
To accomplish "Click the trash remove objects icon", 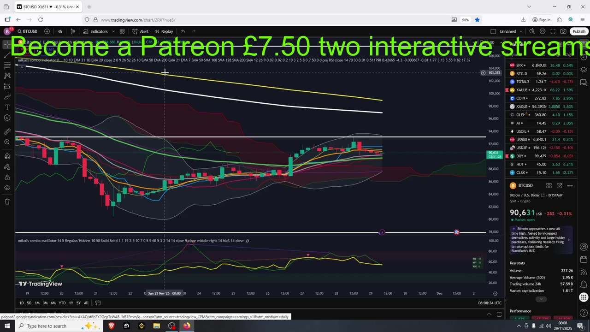I will tap(7, 202).
